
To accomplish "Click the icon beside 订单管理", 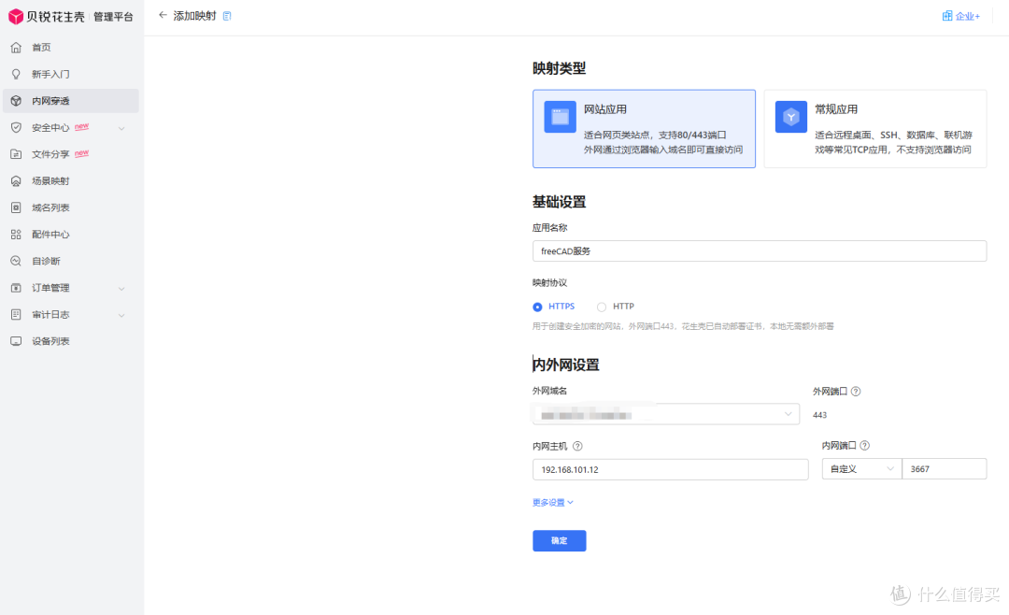I will (x=16, y=288).
